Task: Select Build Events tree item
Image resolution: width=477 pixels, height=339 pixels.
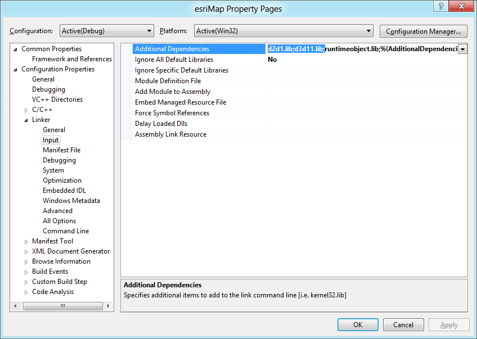Action: (50, 271)
